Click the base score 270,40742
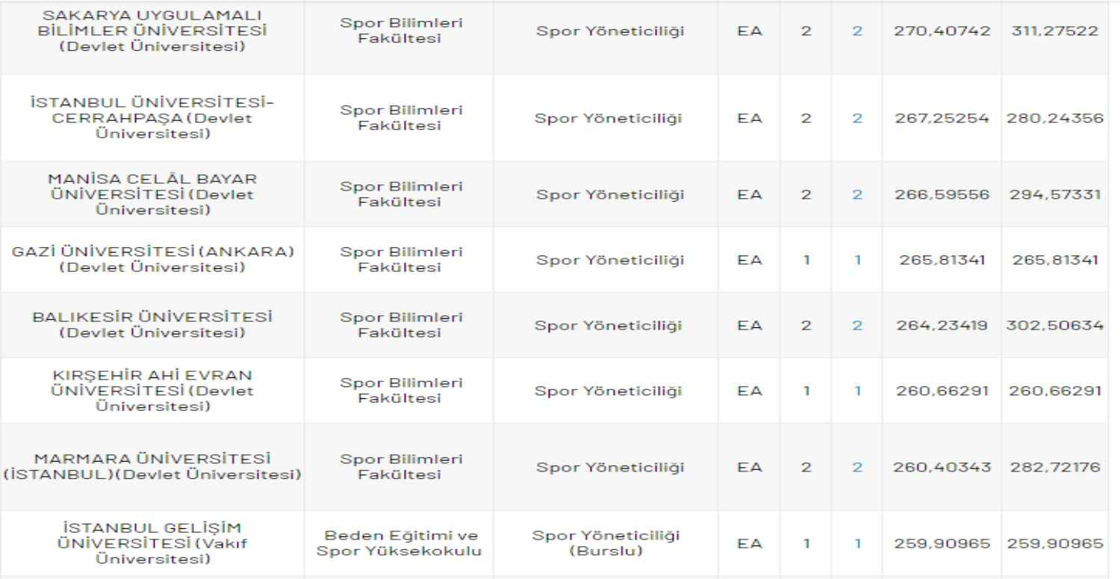 tap(942, 32)
